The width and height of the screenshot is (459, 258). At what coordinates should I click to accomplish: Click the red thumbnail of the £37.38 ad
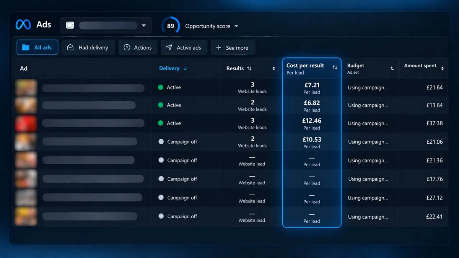pyautogui.click(x=26, y=123)
